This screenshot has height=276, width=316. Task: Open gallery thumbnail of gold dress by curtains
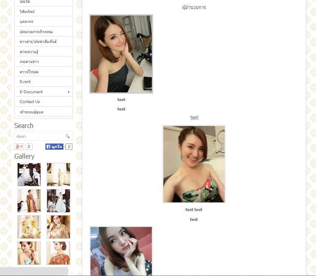coord(59,175)
